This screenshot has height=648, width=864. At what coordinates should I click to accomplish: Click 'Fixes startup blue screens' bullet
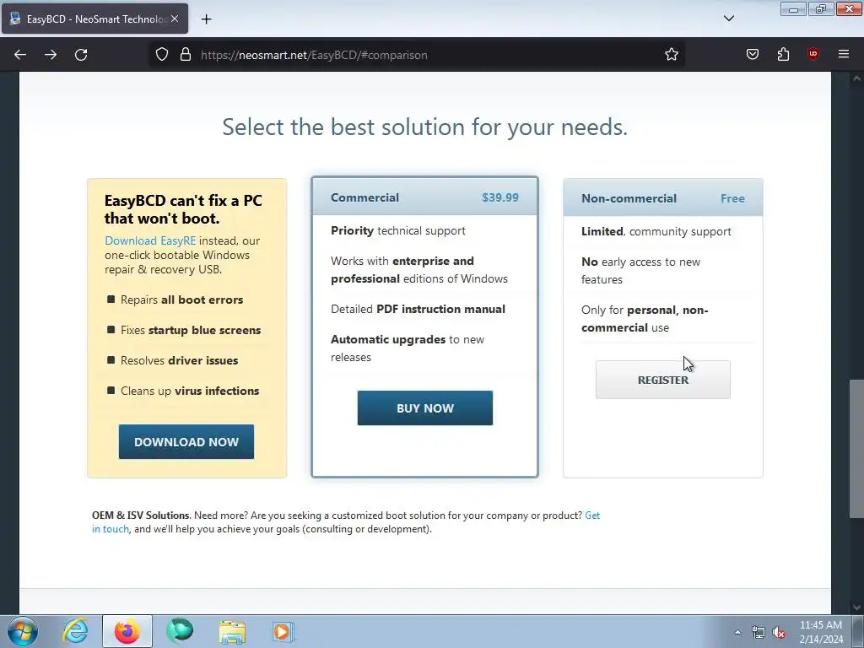coord(191,330)
